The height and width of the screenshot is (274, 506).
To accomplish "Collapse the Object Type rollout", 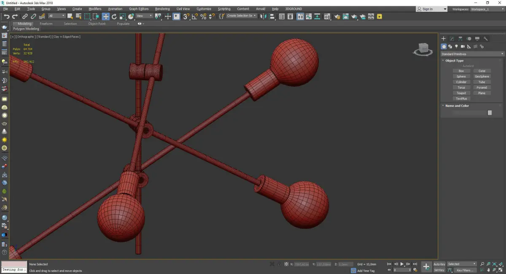I will pyautogui.click(x=454, y=61).
